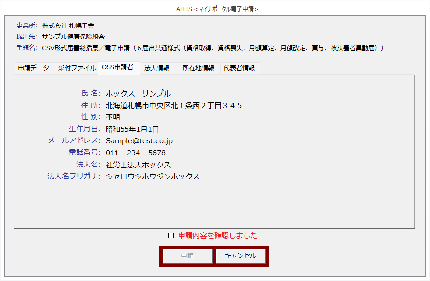Click the AILIS マイナポータル電子申請 title bar
This screenshot has height=281, width=430.
217,9
